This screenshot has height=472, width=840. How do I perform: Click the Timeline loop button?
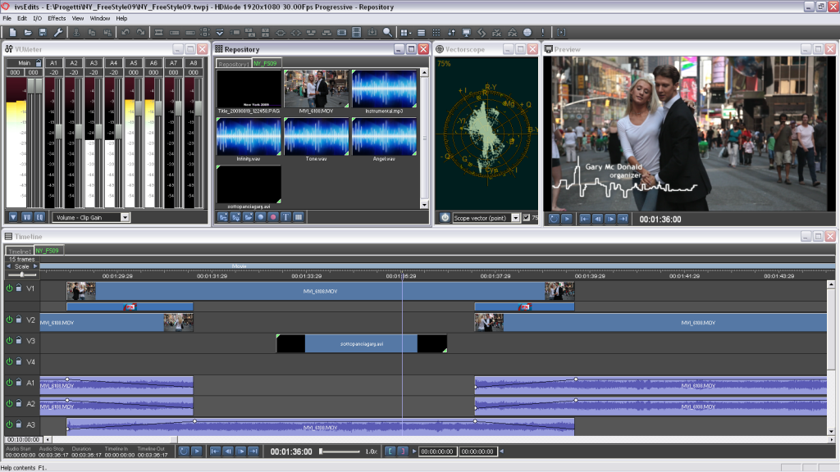(x=184, y=452)
